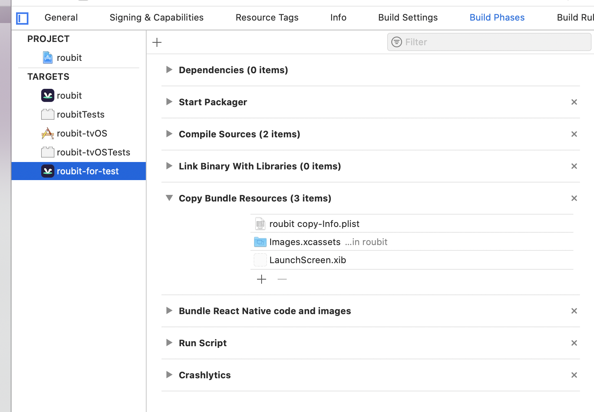Viewport: 594px width, 412px height.
Task: Add a new build phase with plus button
Action: click(x=157, y=42)
